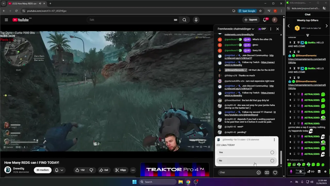Select No in the poll

pos(247,161)
